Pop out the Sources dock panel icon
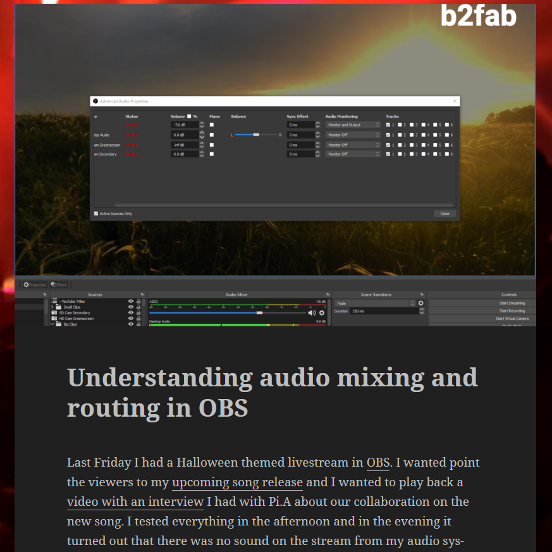This screenshot has height=552, width=552. tap(142, 294)
